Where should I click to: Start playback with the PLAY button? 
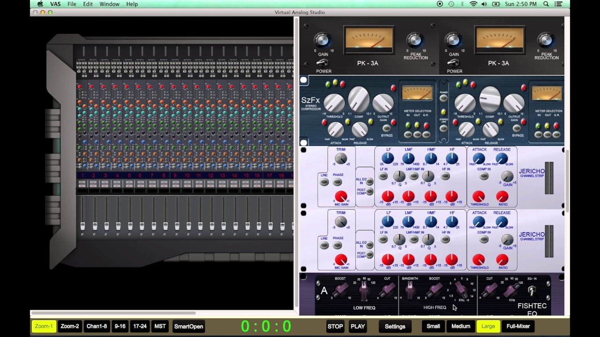pyautogui.click(x=358, y=326)
